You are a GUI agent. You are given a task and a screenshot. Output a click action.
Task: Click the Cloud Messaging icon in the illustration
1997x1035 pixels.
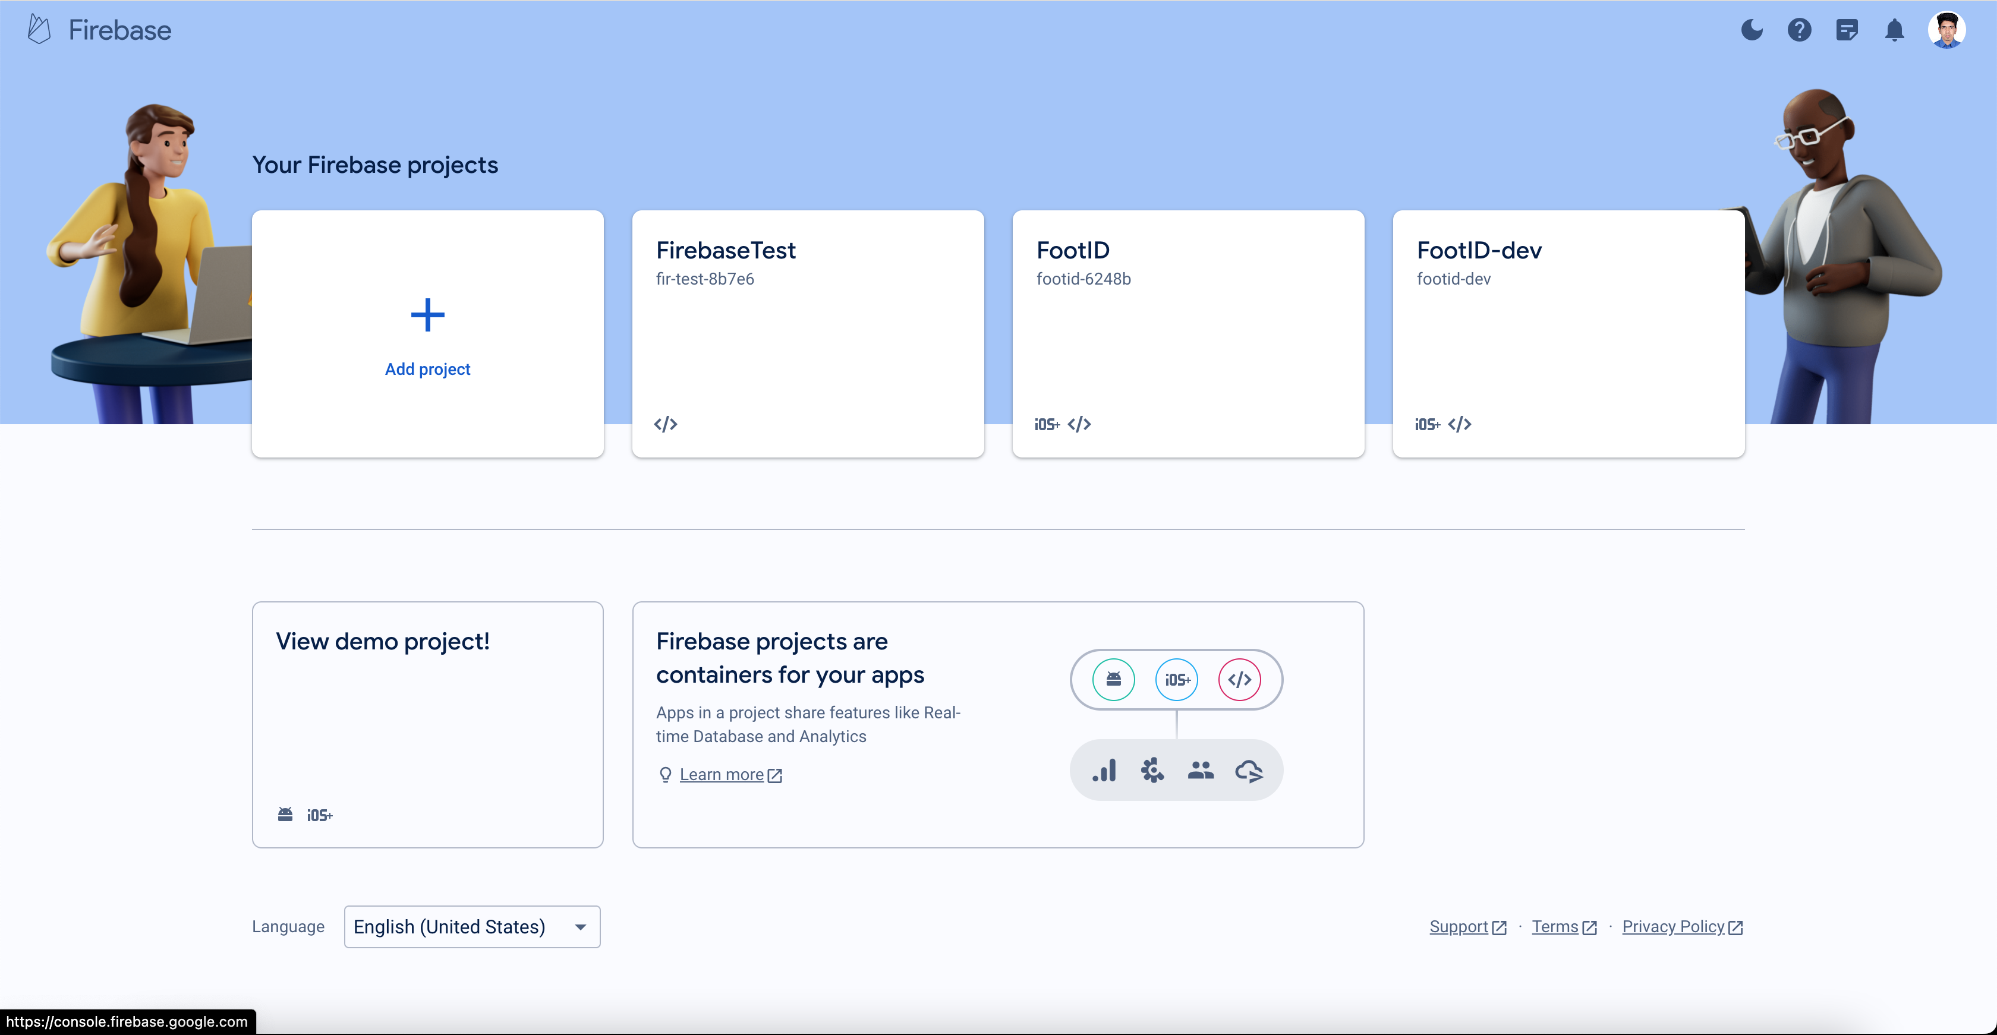pos(1250,769)
